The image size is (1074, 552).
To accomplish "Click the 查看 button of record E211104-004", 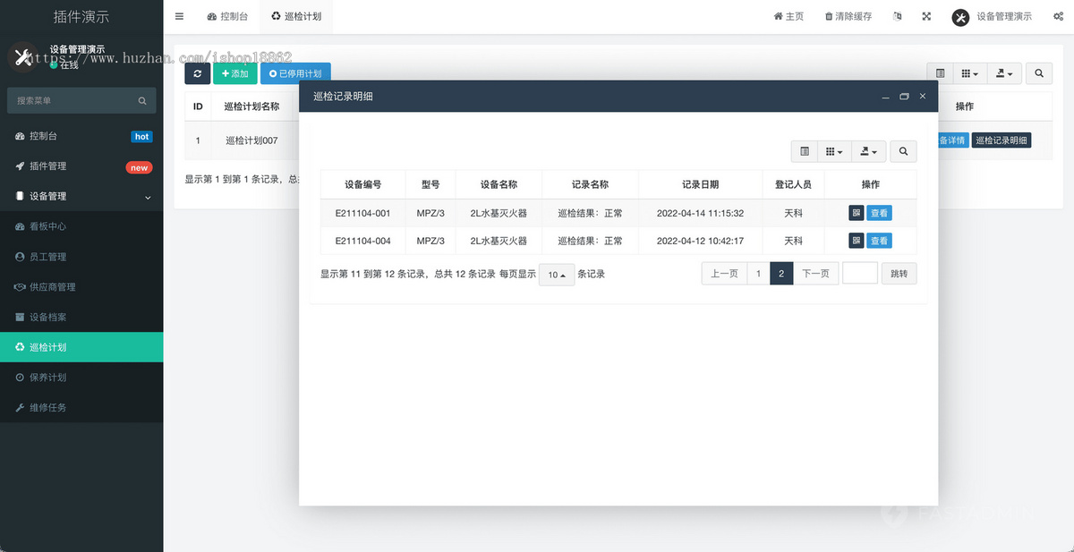I will (878, 240).
